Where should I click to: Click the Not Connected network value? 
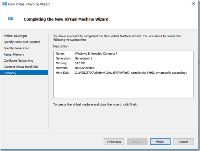pyautogui.click(x=85, y=68)
